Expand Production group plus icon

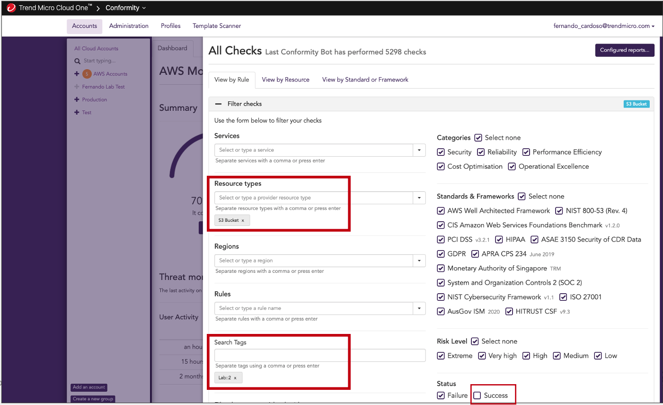point(77,99)
